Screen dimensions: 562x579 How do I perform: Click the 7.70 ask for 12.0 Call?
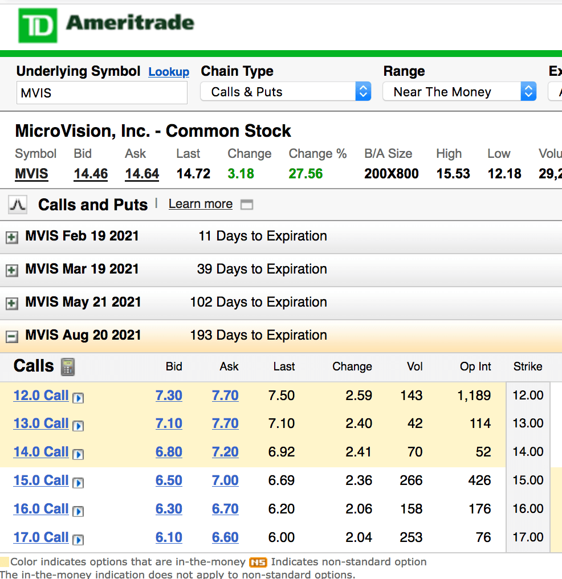coord(225,395)
